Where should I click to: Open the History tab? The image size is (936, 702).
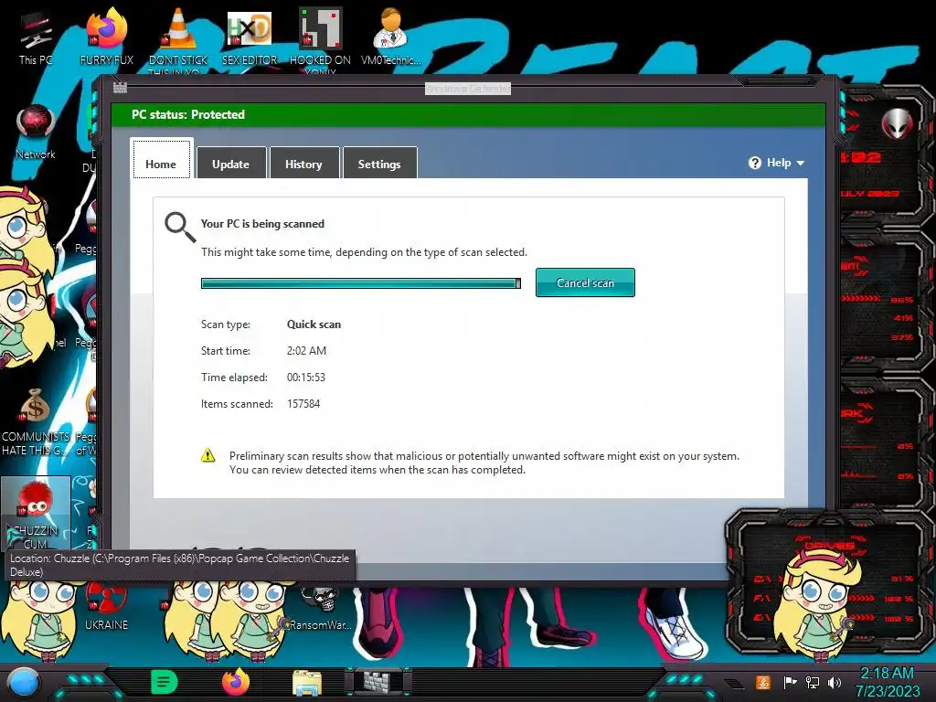click(x=303, y=163)
